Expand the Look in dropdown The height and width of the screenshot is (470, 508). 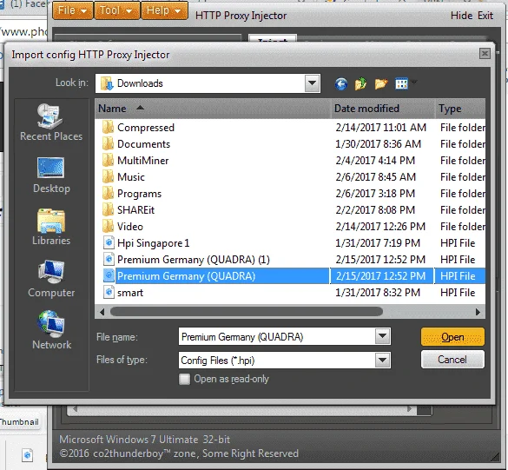pos(313,83)
